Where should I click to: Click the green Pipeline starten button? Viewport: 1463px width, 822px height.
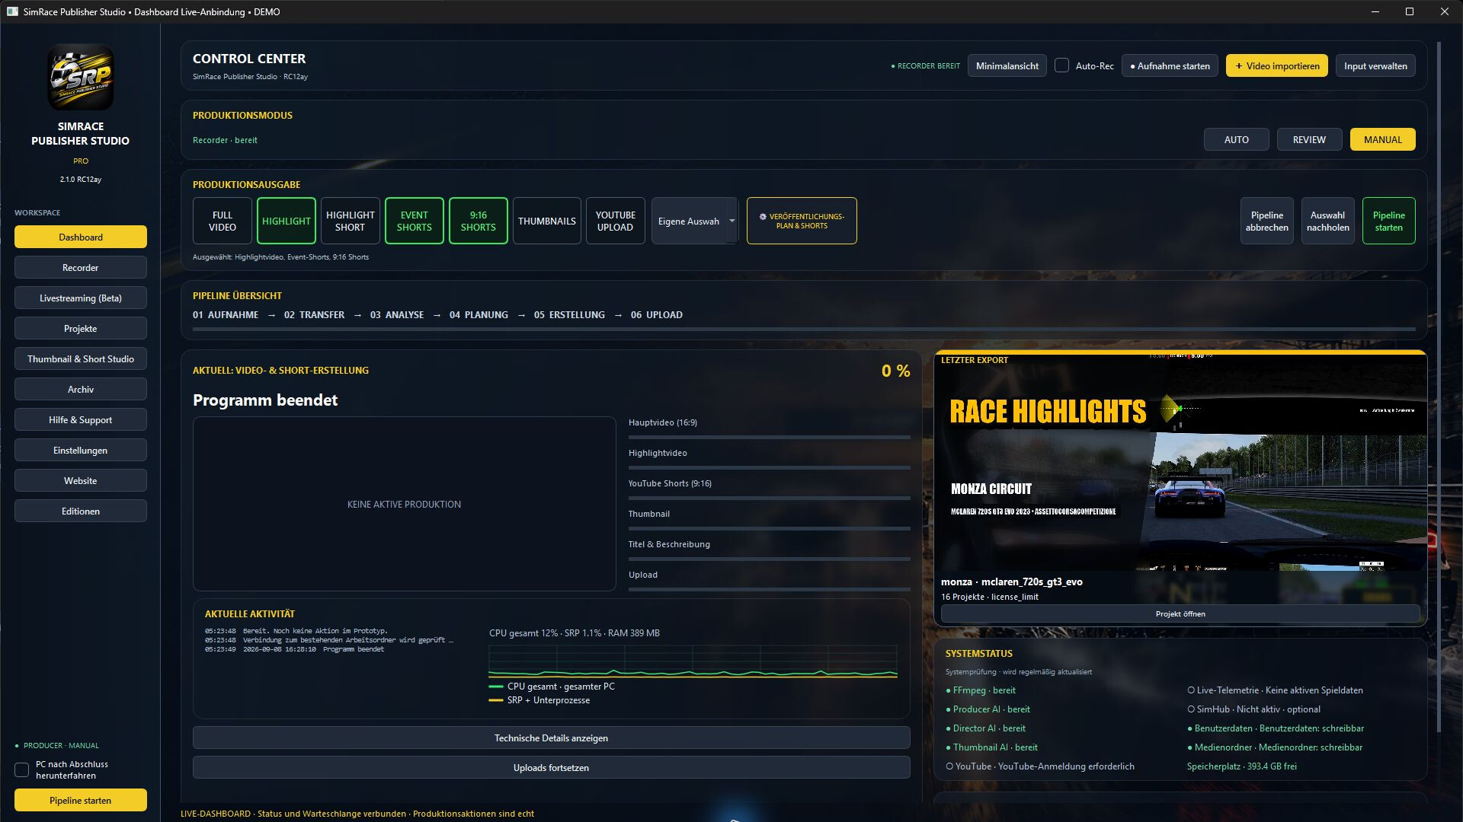click(1388, 221)
